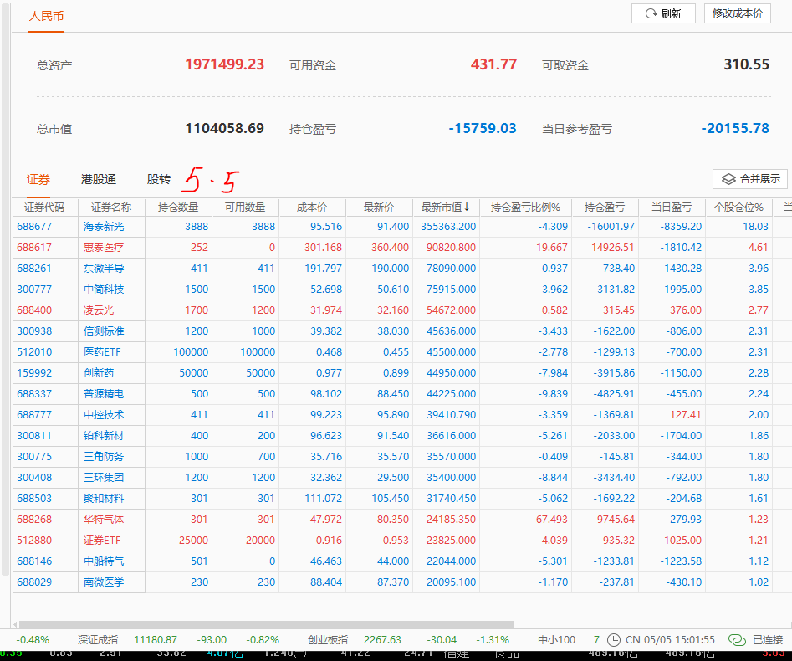Click 持仓盈亏 value -15759.03
This screenshot has width=792, height=661.
(x=483, y=128)
